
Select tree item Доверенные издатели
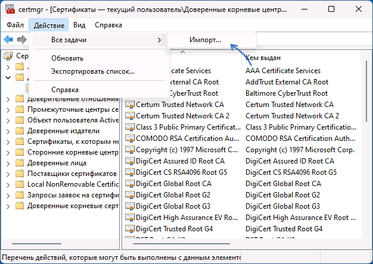(63, 131)
